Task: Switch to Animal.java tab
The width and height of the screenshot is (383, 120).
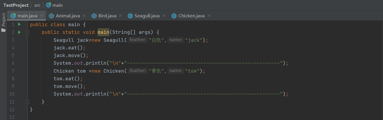Action: click(68, 16)
